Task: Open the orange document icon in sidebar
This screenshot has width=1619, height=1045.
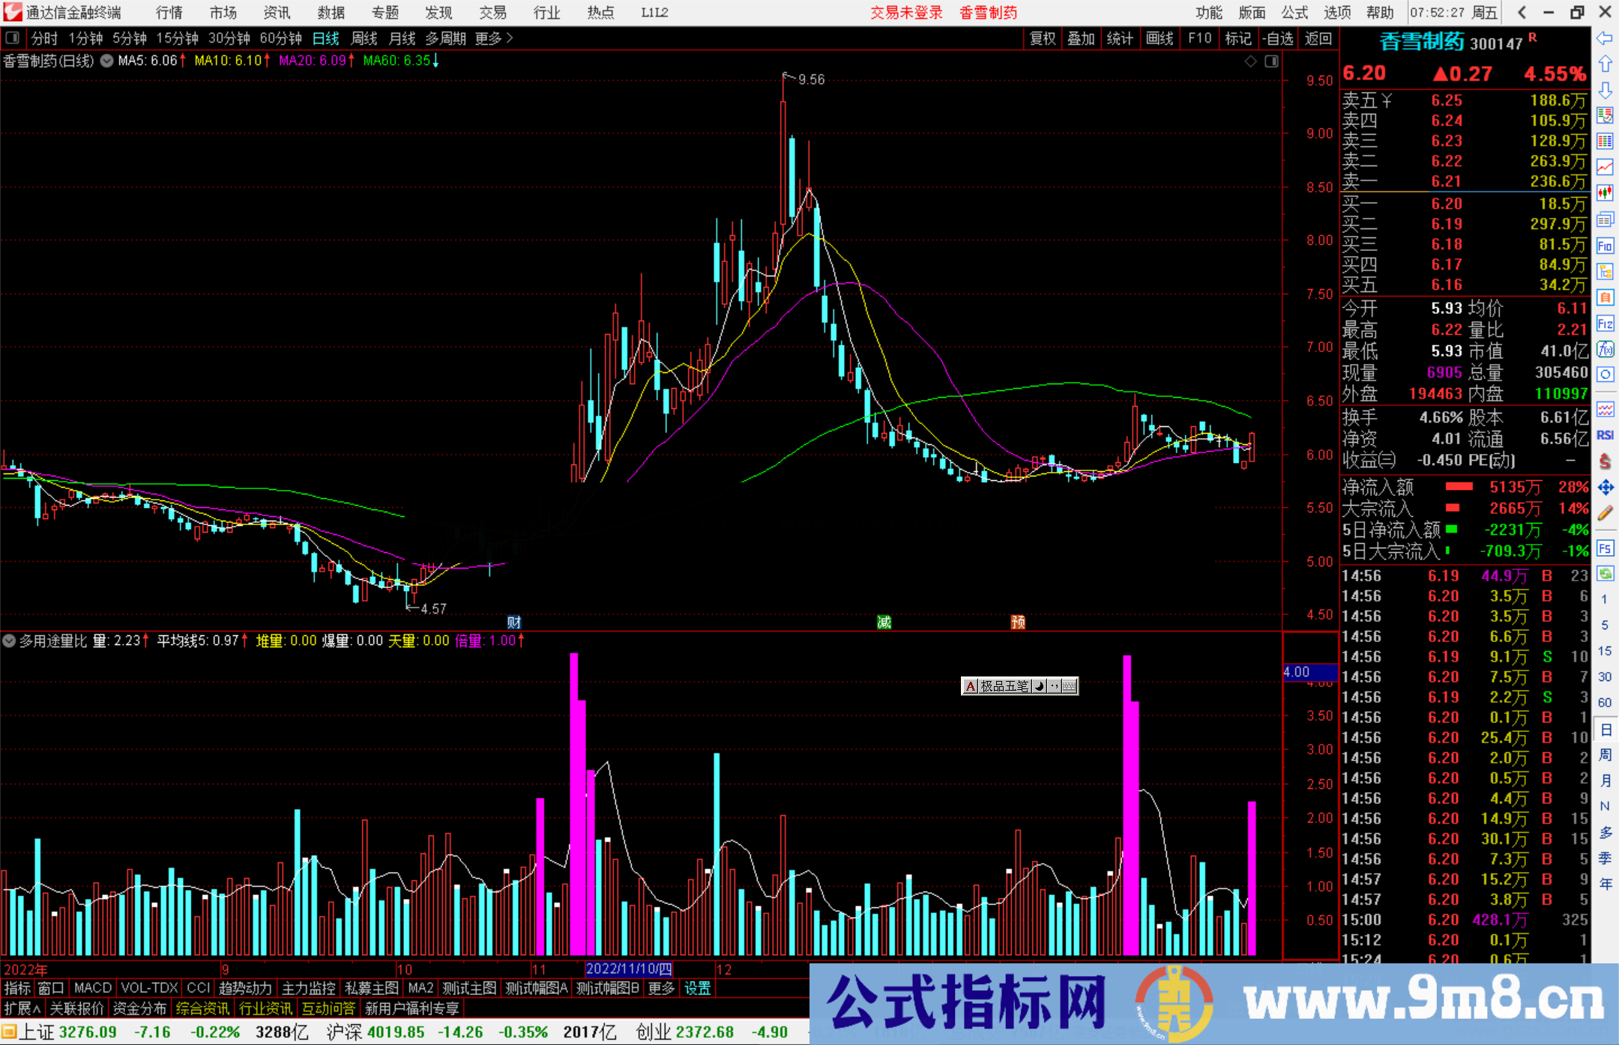Action: 1605,297
